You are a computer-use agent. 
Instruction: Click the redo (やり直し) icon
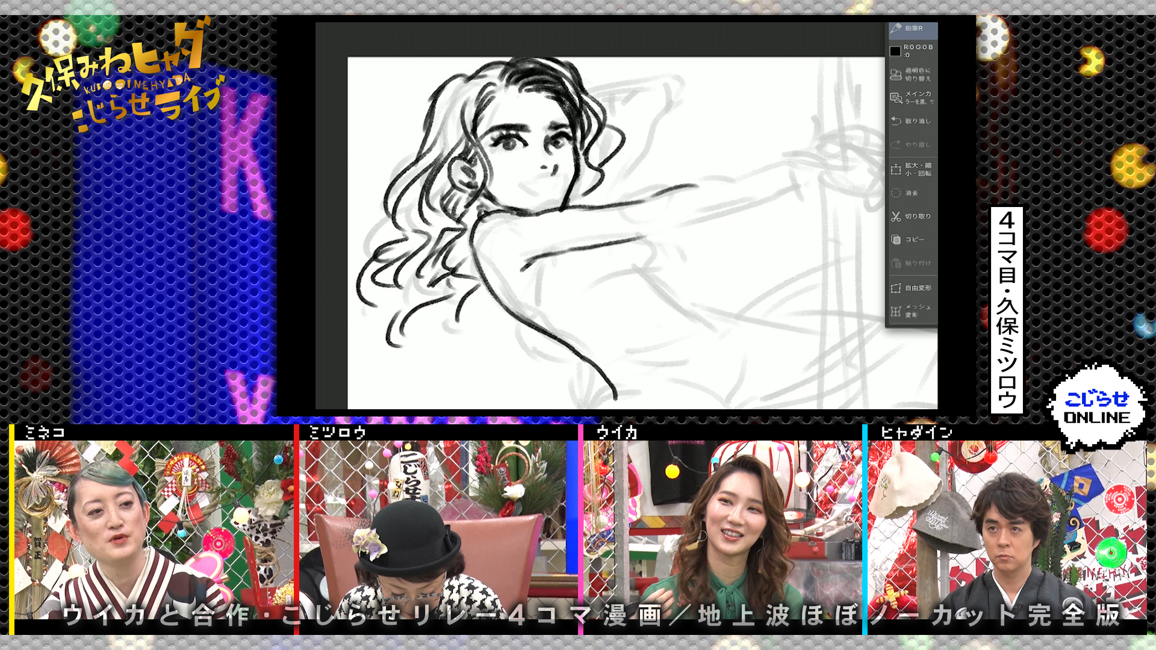[896, 144]
